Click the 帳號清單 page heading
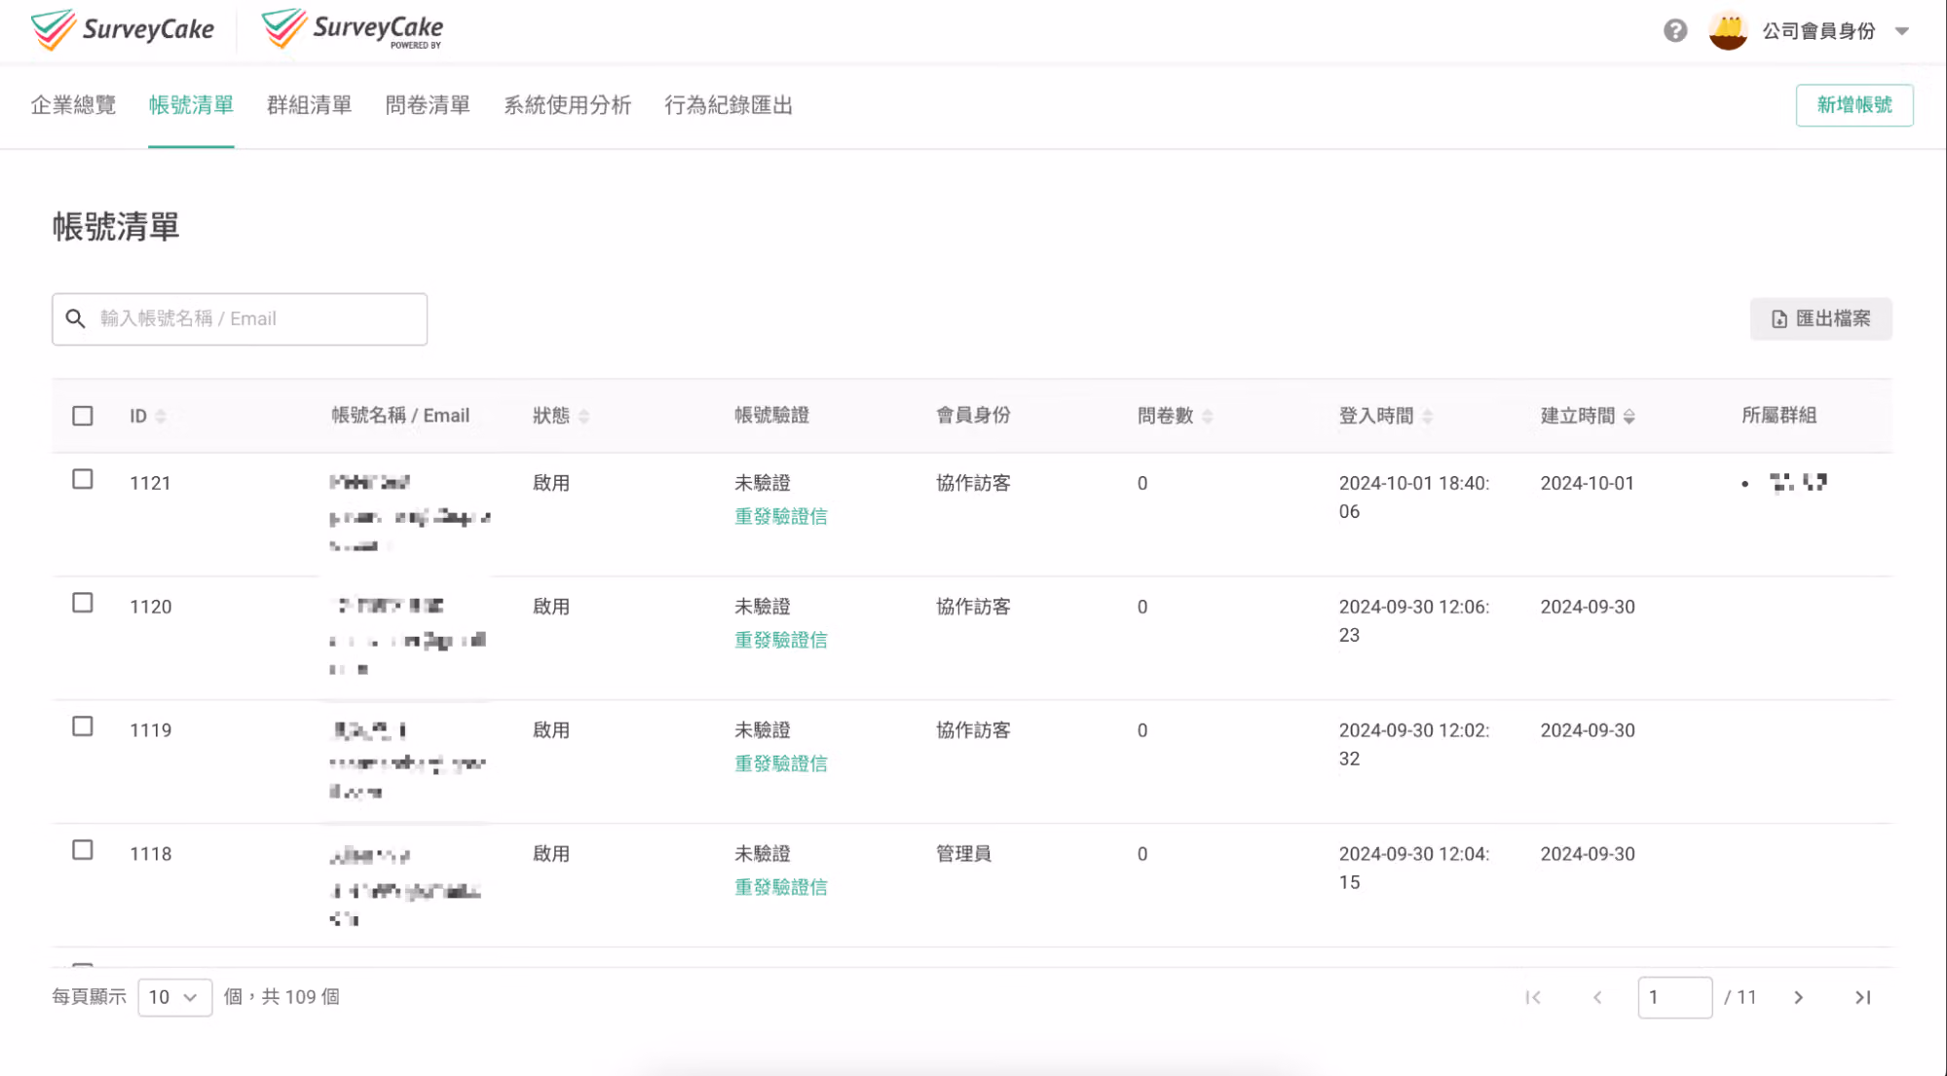This screenshot has height=1076, width=1947. pyautogui.click(x=116, y=227)
